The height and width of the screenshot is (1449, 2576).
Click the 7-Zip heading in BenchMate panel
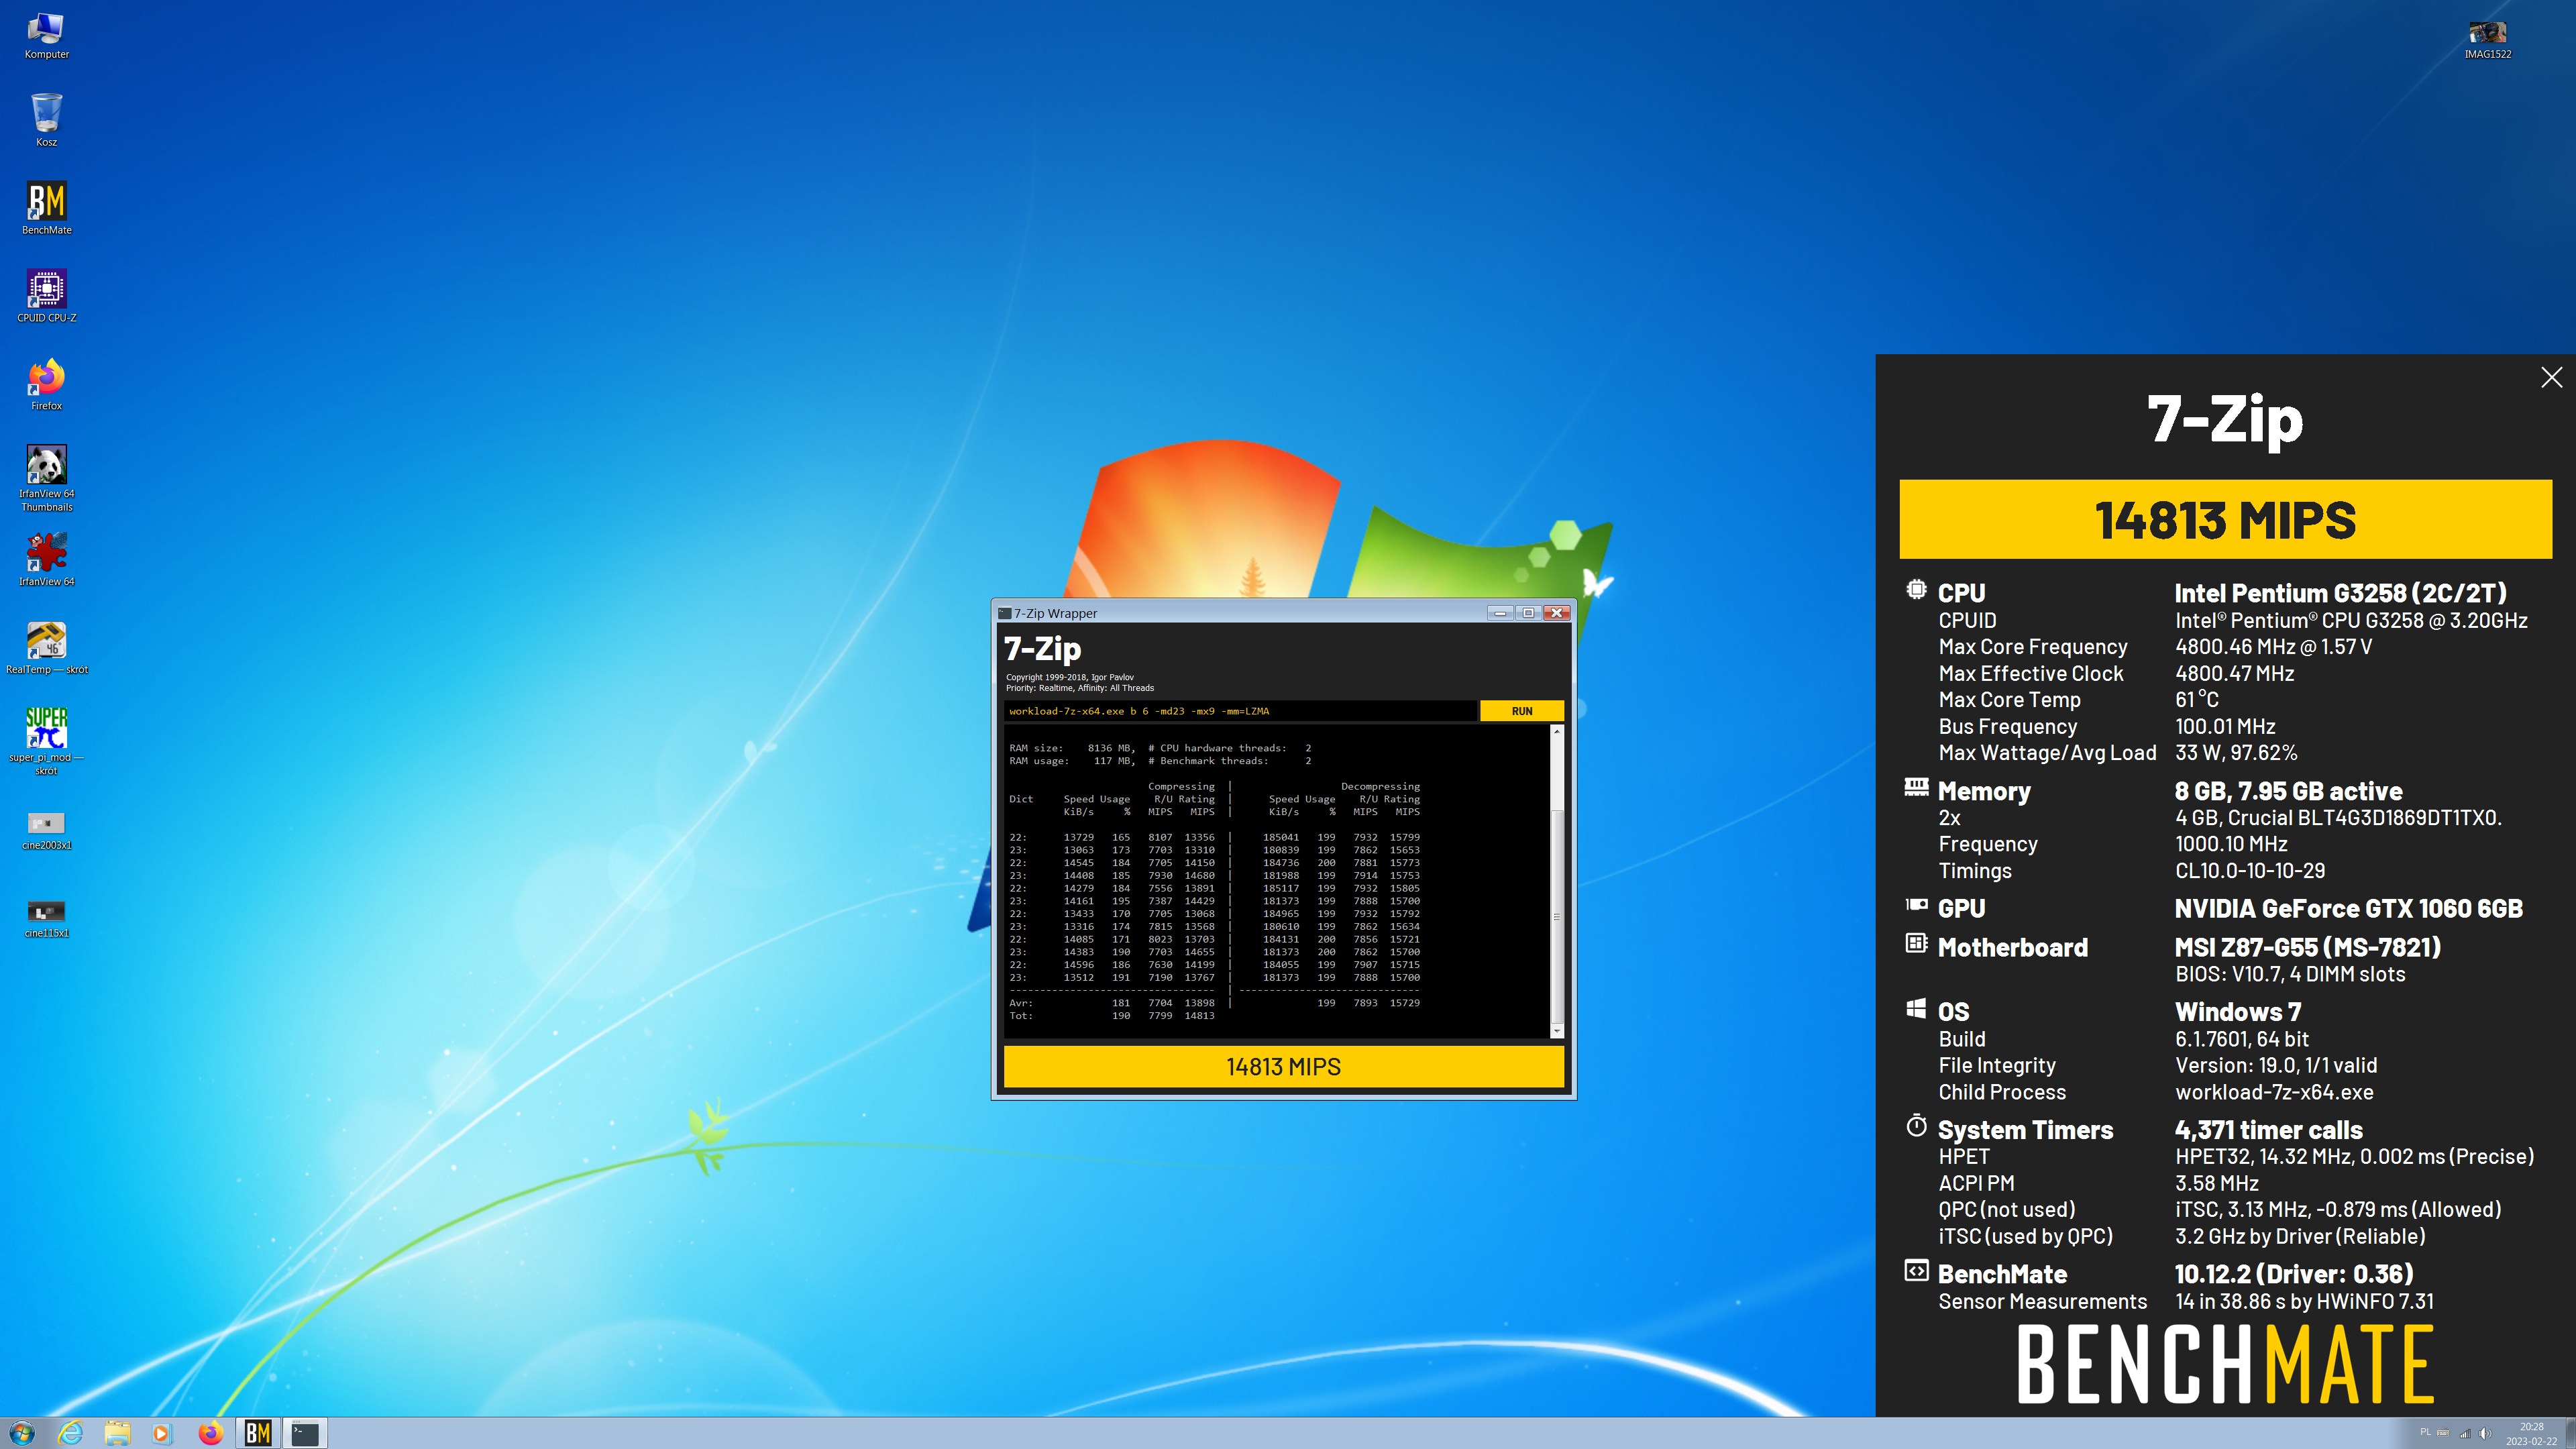point(2225,419)
